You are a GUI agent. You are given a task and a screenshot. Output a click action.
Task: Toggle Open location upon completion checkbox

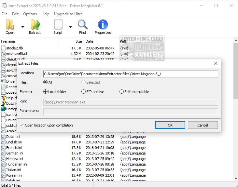tap(22, 125)
